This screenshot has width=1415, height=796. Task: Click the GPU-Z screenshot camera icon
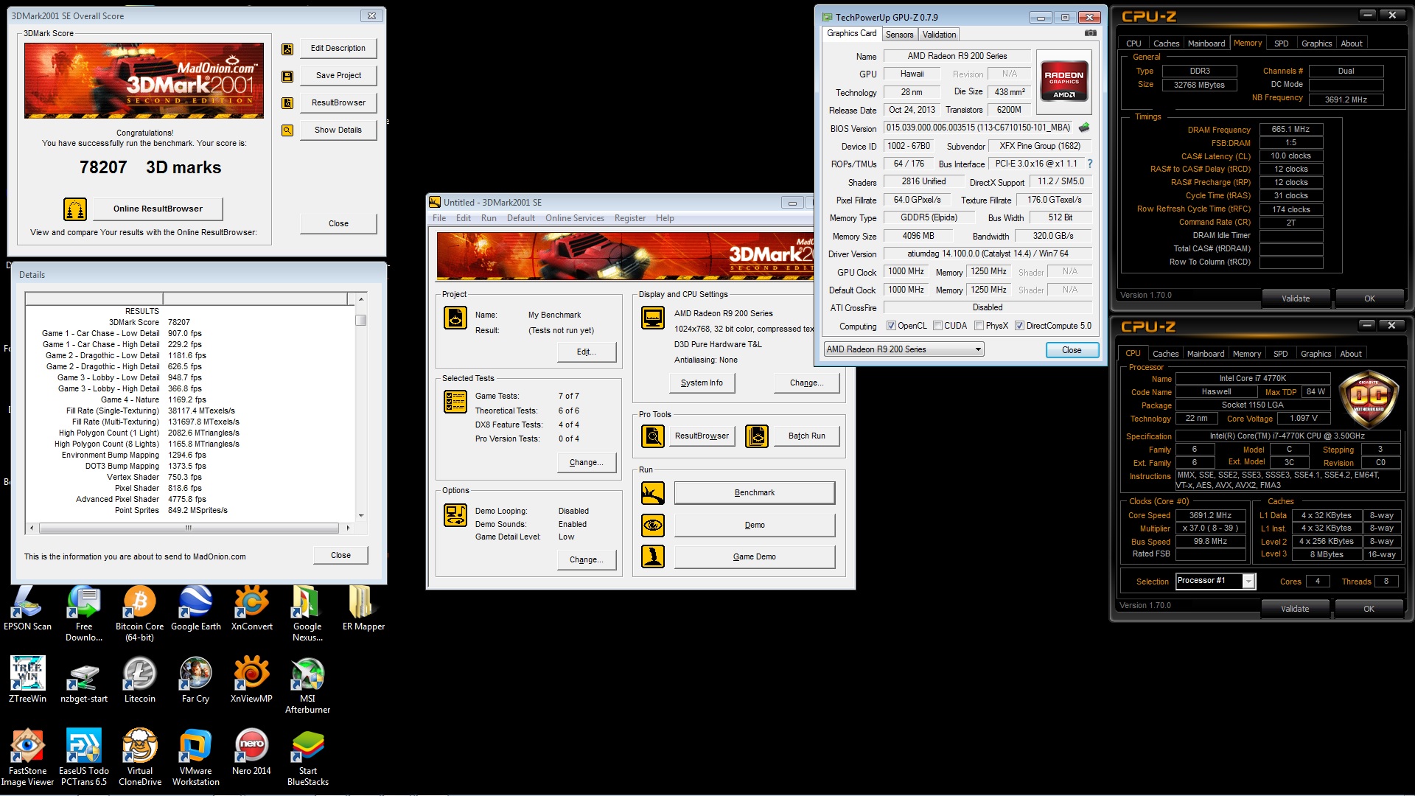coord(1091,33)
